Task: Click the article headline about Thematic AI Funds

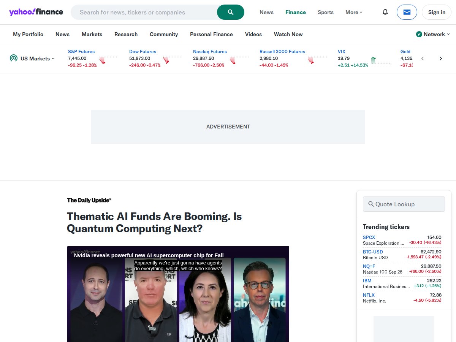Action: [x=154, y=222]
